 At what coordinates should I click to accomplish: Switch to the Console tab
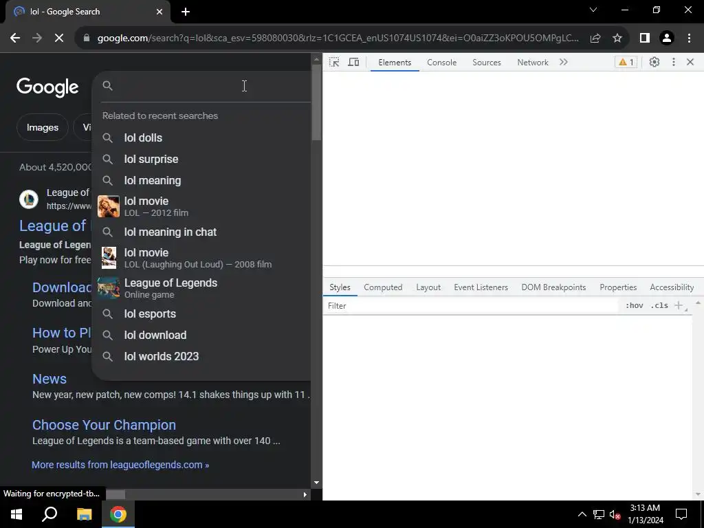pyautogui.click(x=442, y=63)
